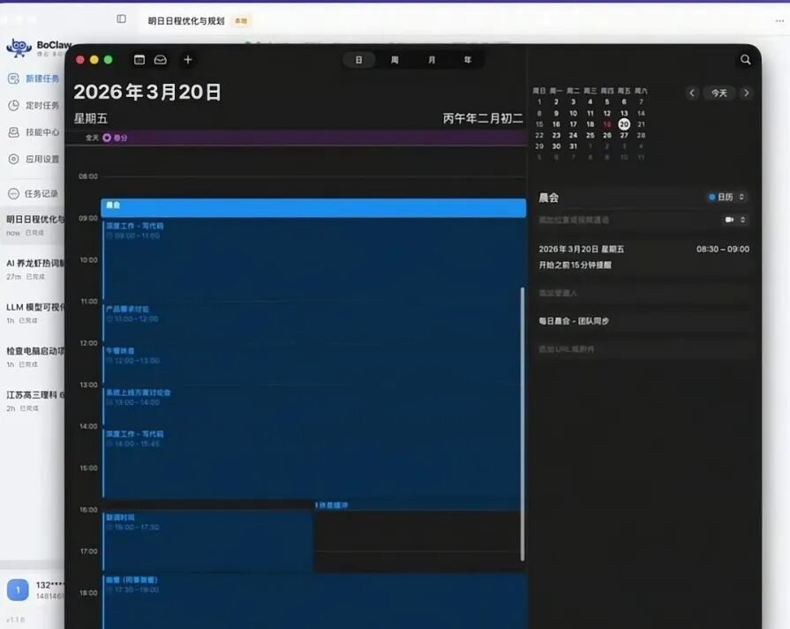Toggle the BoClaw sidebar panel icon
Screen dimensions: 790x629
[x=121, y=19]
